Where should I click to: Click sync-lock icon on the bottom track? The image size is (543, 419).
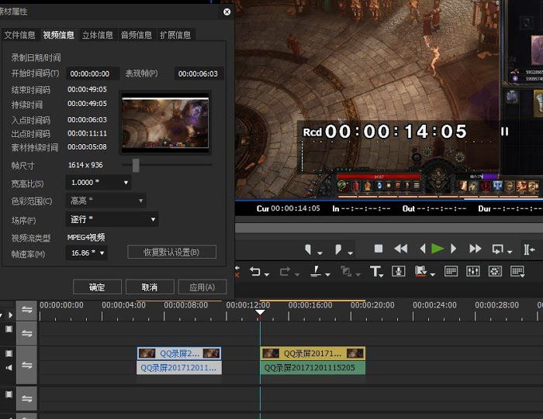pyautogui.click(x=26, y=398)
